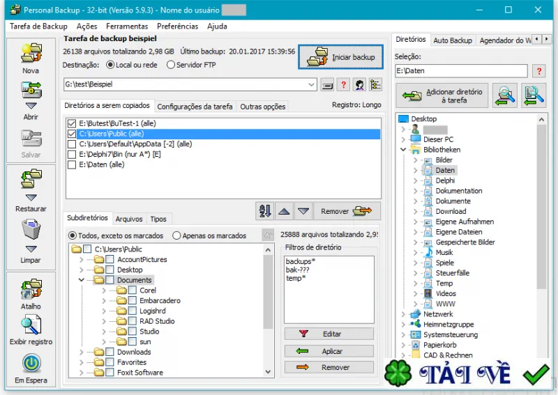The width and height of the screenshot is (558, 395).
Task: Open the Tarefa de Backup menu
Action: [x=38, y=26]
